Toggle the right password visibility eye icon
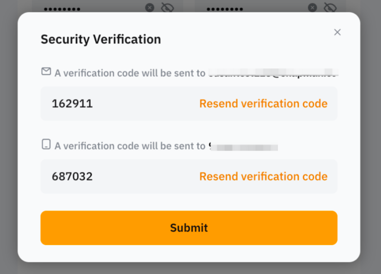381x274 pixels. (x=330, y=8)
